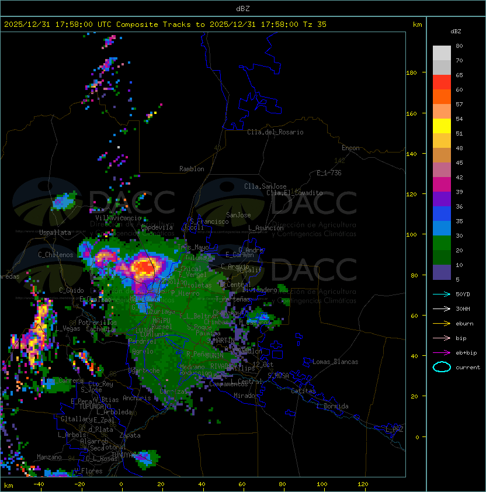
Task: Click the white 30HM arrow in legend
Action: point(442,309)
